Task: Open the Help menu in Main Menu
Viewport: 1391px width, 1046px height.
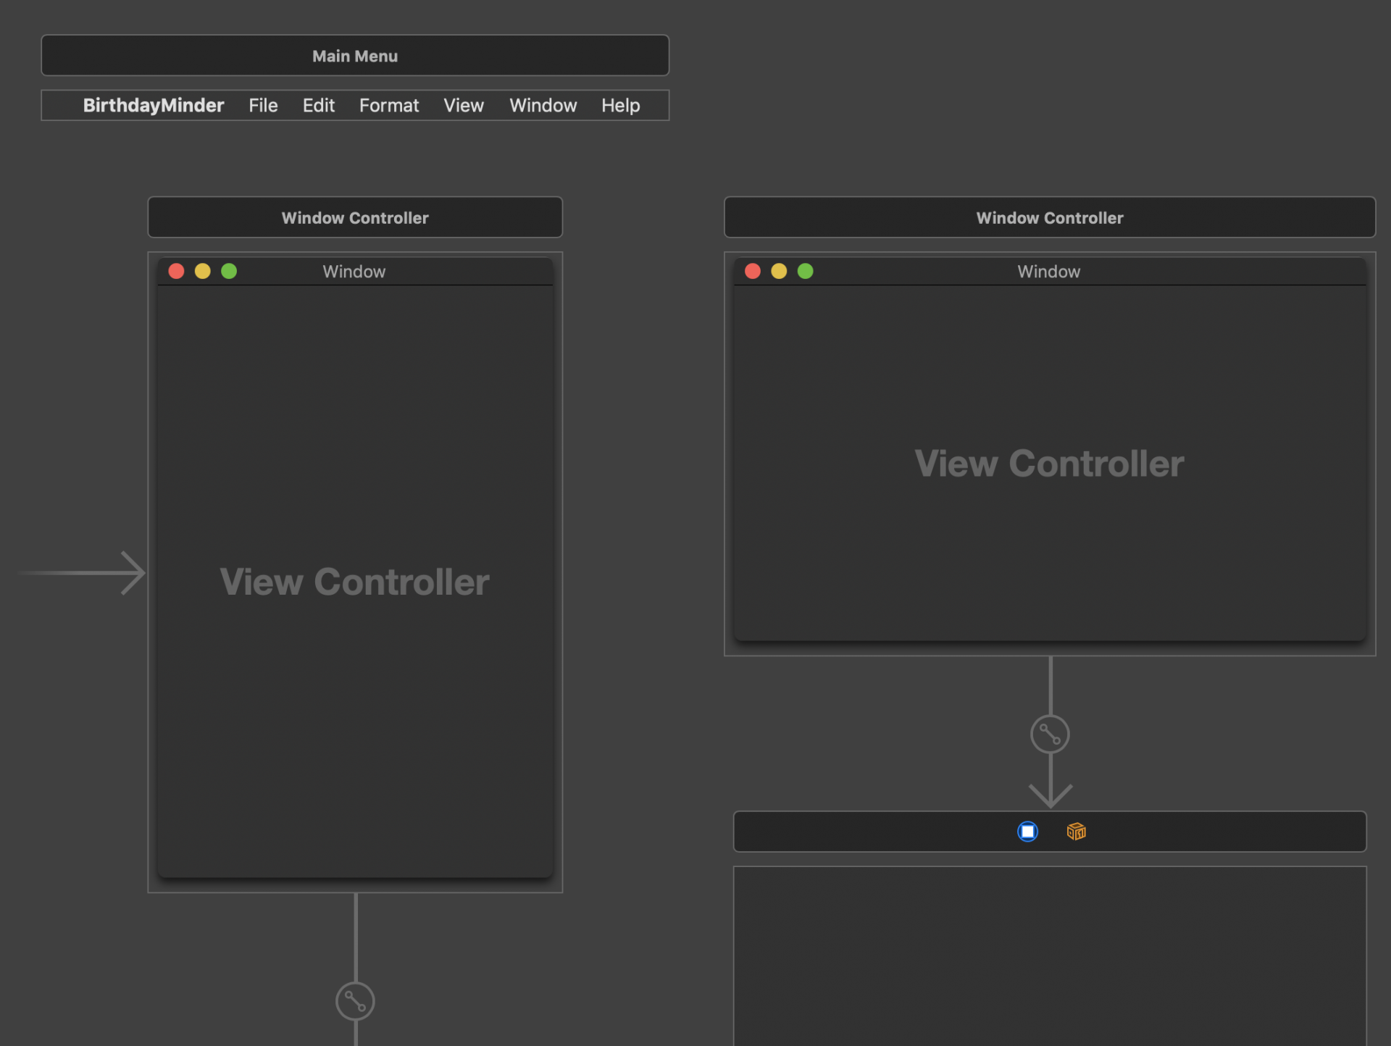Action: [620, 106]
